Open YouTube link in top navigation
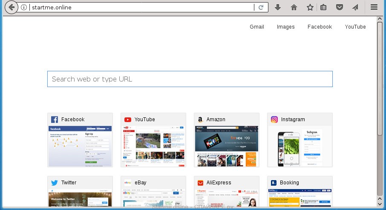 (355, 26)
